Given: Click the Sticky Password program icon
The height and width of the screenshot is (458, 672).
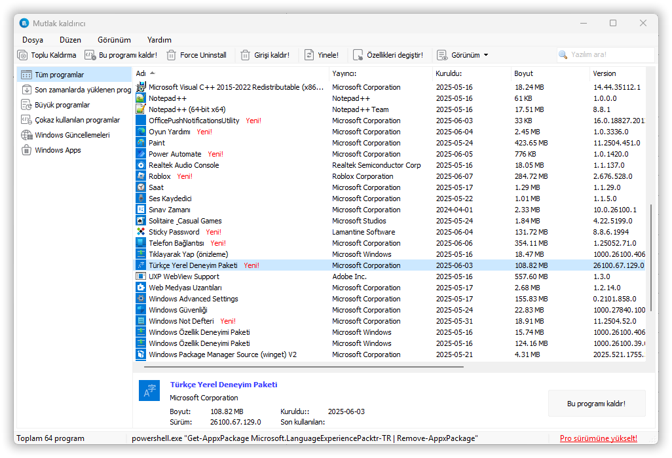Looking at the screenshot, I should [141, 231].
